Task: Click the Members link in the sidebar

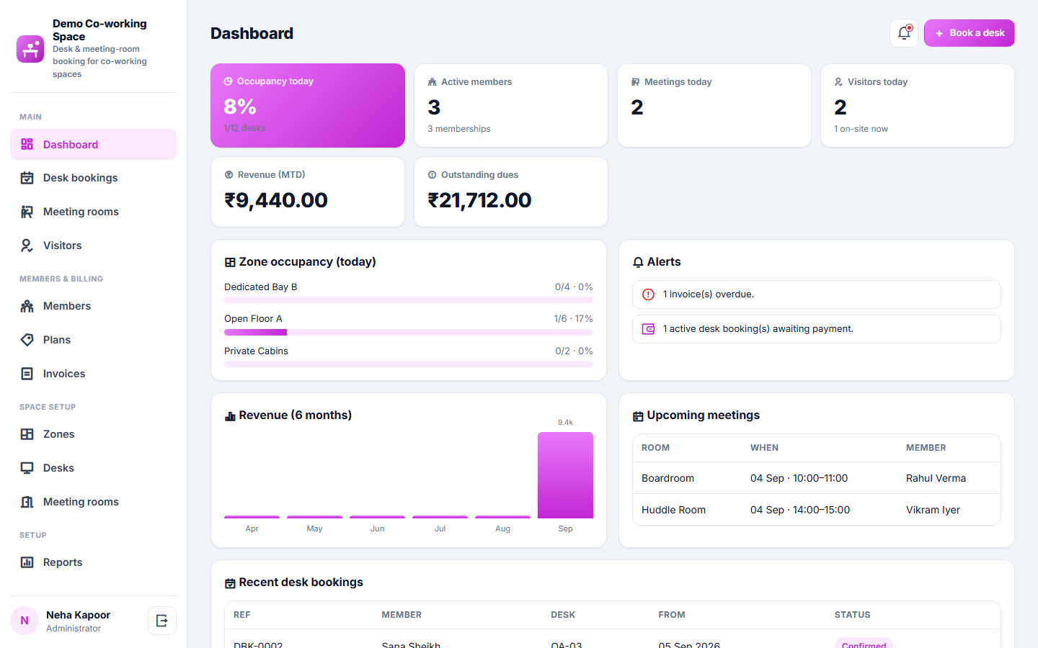Action: coord(93,306)
